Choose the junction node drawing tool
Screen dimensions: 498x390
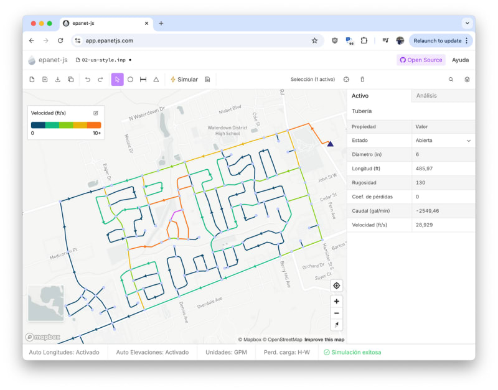click(x=130, y=80)
